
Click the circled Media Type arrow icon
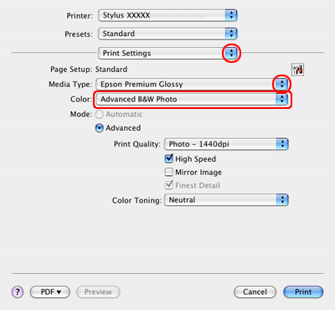click(281, 84)
